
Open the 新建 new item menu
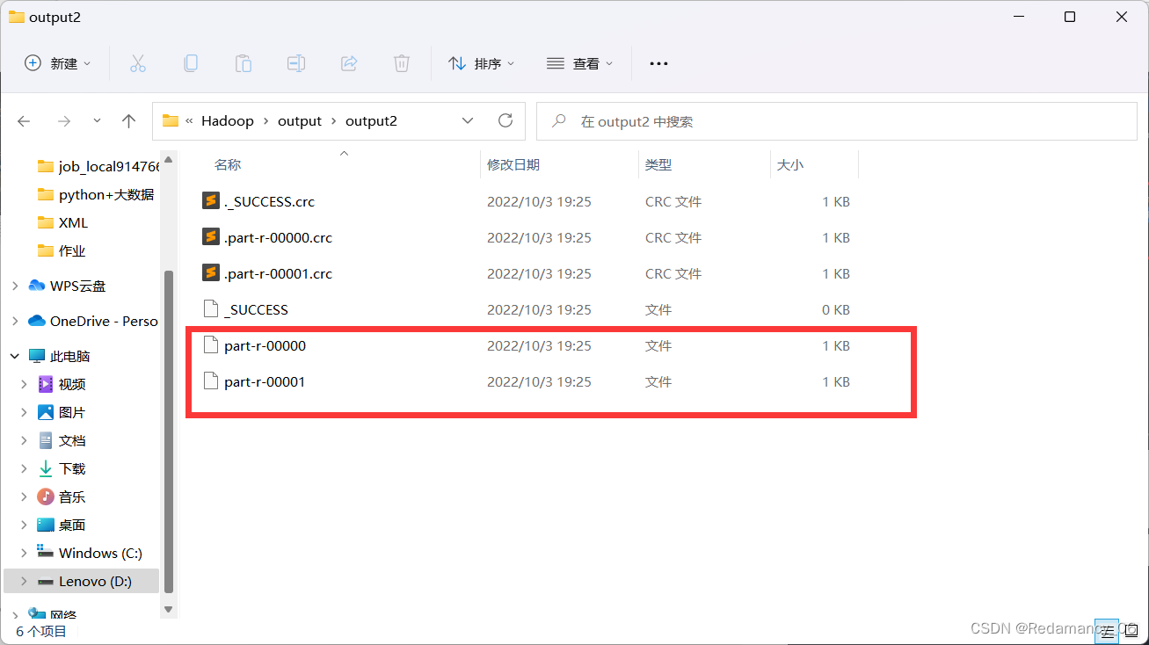pos(56,62)
